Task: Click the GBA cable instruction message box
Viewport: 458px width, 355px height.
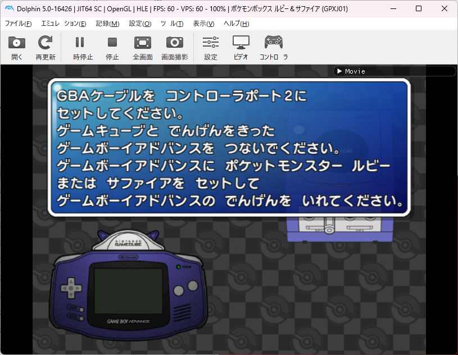Action: 229,147
